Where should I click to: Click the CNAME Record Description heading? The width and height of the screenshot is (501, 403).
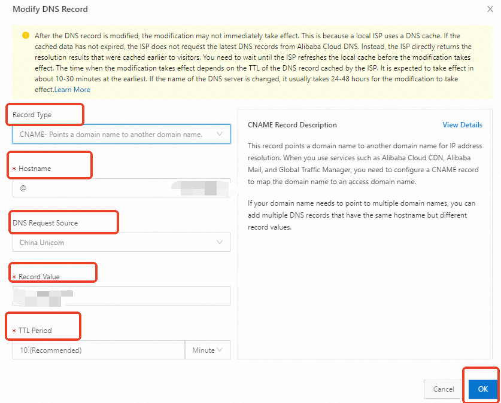[x=292, y=125]
